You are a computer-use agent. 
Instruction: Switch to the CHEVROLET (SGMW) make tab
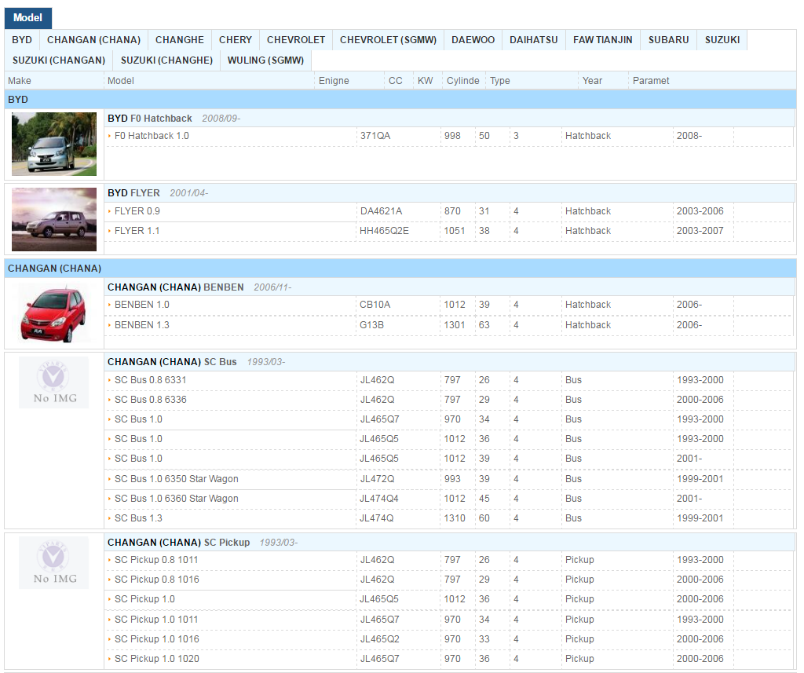tap(388, 40)
